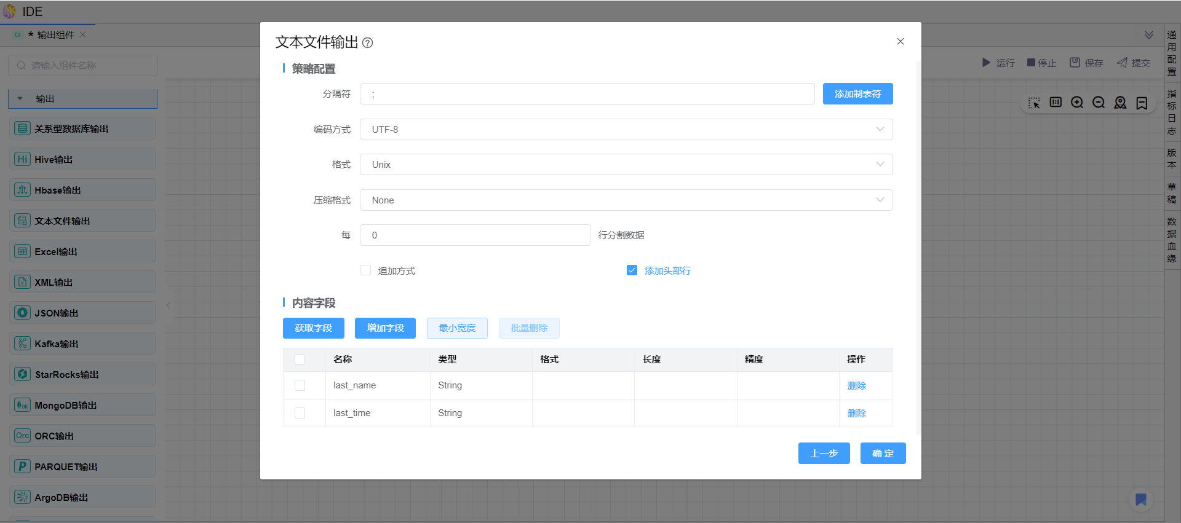Open the 数据血缘 side tab

click(1172, 240)
